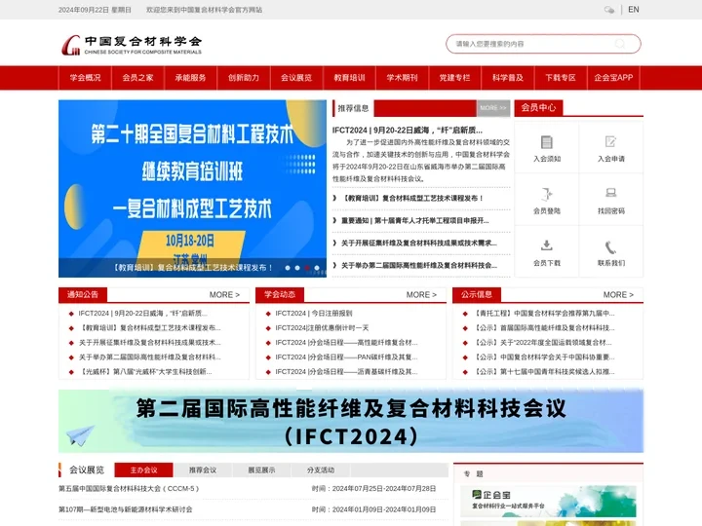Open the 教育培训 menu

point(349,78)
